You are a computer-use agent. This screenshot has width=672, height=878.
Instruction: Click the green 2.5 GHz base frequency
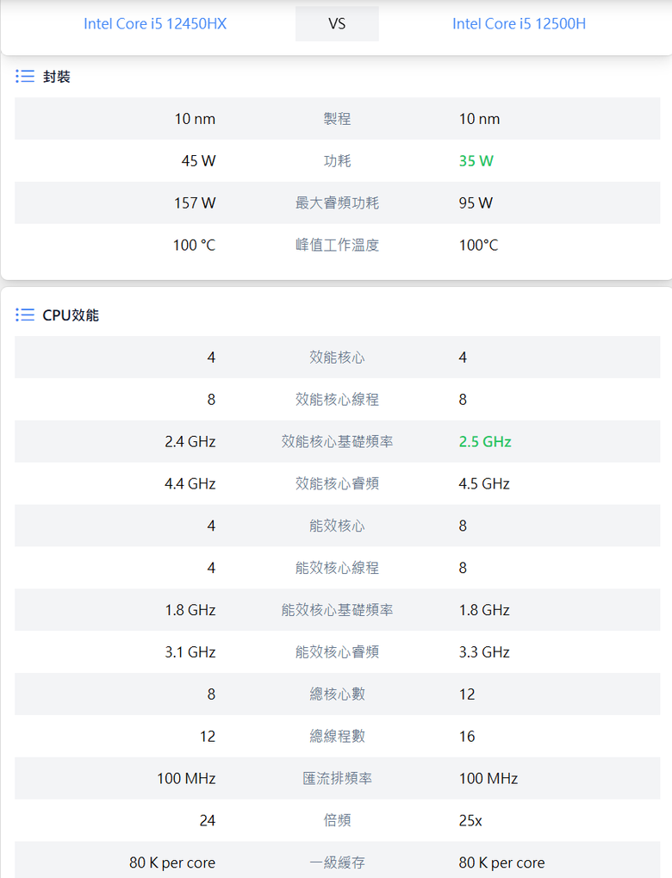tap(485, 441)
